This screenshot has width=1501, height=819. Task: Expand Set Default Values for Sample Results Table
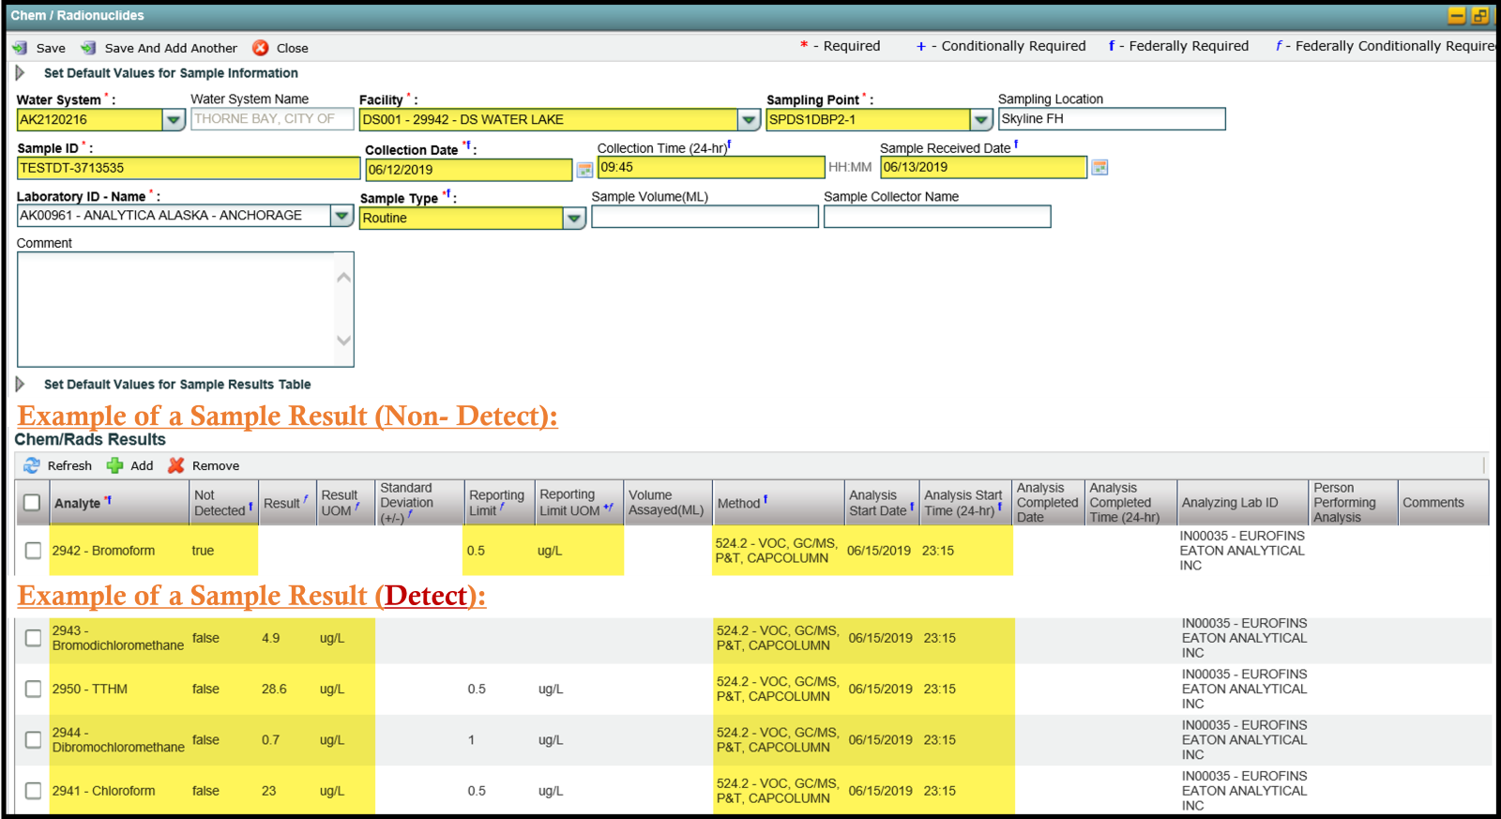tap(20, 384)
